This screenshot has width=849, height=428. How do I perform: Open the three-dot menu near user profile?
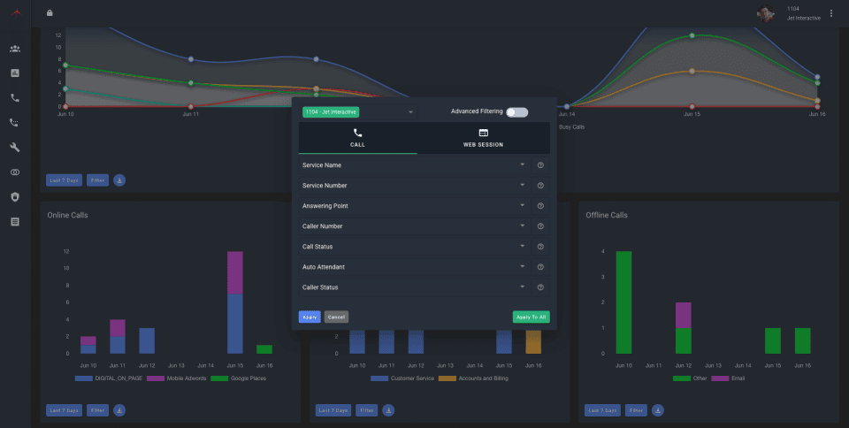(x=831, y=13)
